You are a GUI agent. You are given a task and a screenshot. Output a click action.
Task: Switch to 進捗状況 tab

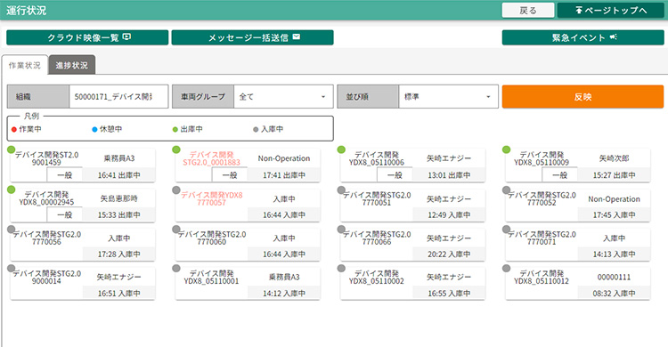(x=71, y=65)
